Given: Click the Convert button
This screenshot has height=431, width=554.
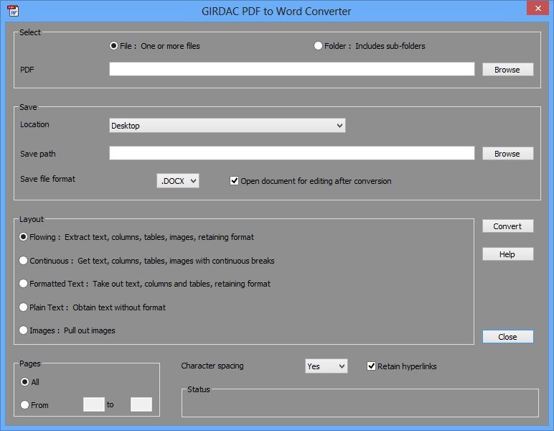Looking at the screenshot, I should pyautogui.click(x=508, y=226).
